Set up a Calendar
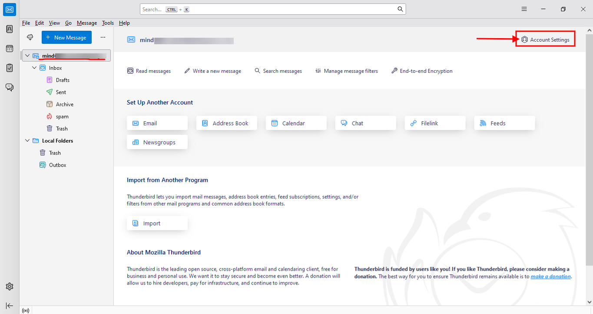Image resolution: width=593 pixels, height=314 pixels. [296, 123]
